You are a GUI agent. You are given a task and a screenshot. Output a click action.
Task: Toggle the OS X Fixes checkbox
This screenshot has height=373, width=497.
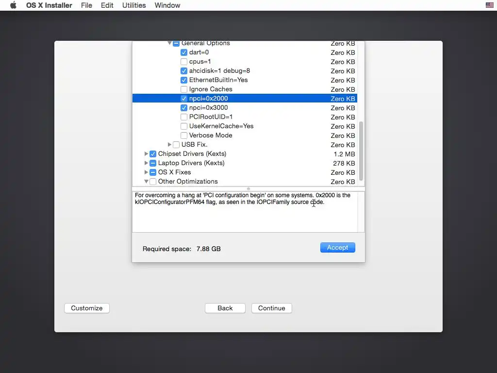(x=153, y=172)
